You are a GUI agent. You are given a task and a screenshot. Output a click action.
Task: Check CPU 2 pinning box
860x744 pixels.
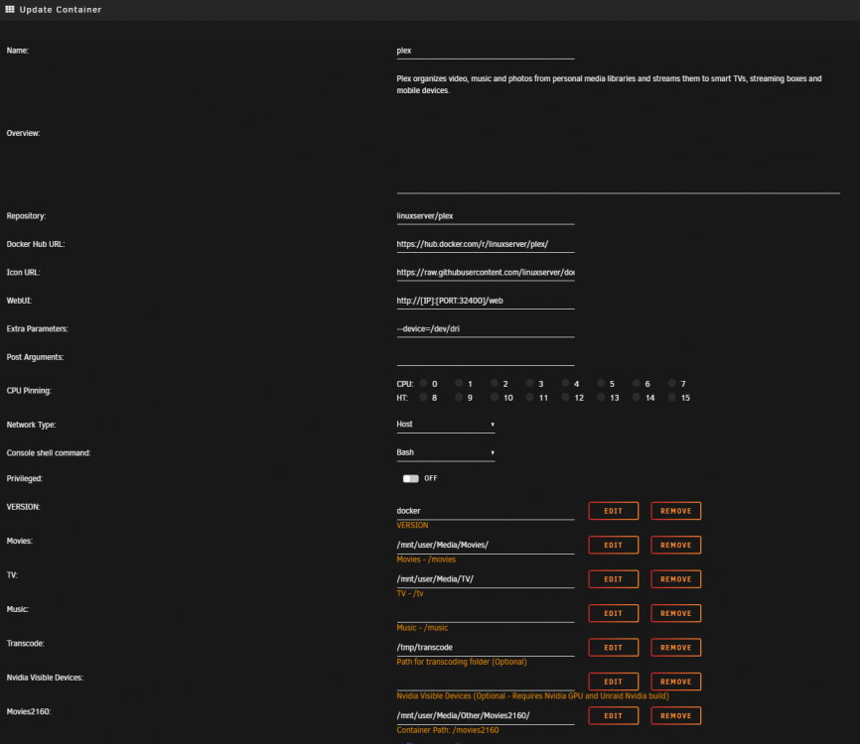click(495, 383)
